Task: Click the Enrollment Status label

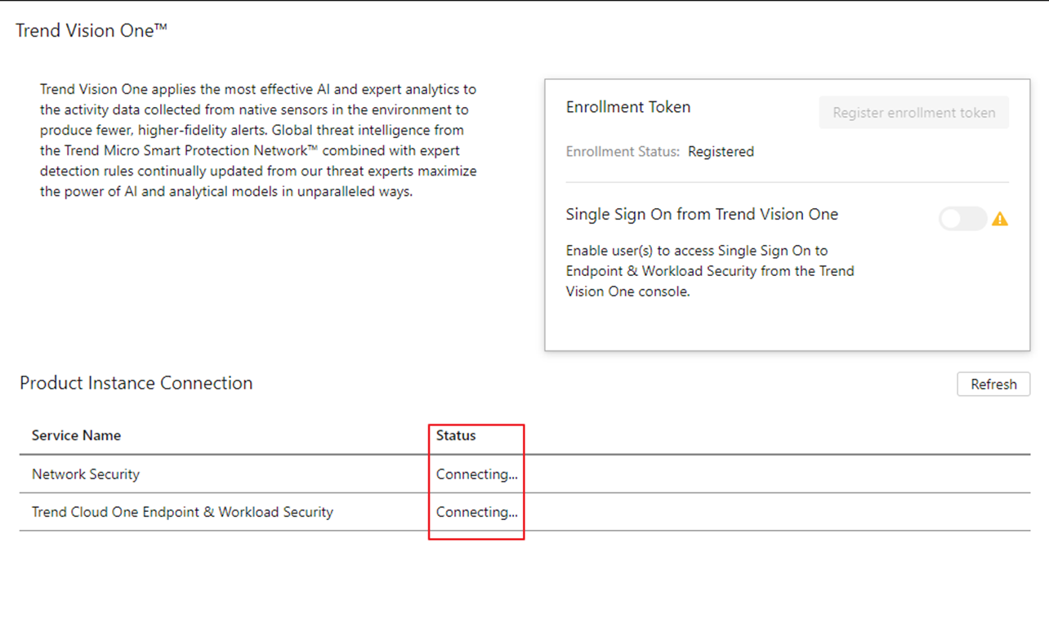Action: coord(623,151)
